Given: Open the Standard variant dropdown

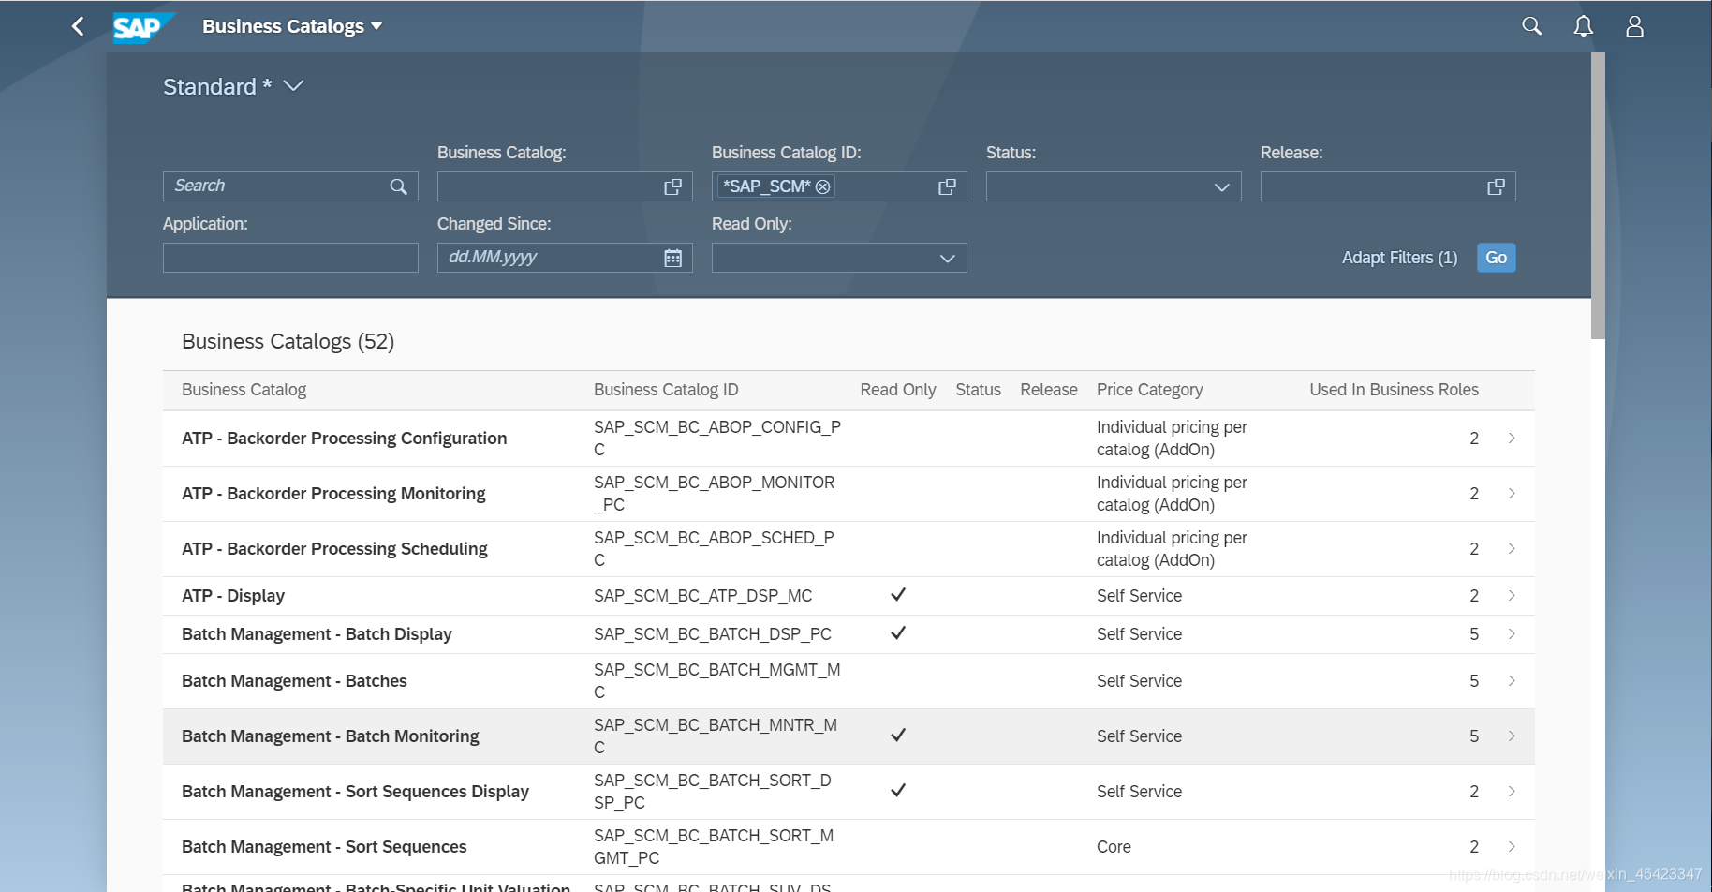Looking at the screenshot, I should [293, 86].
